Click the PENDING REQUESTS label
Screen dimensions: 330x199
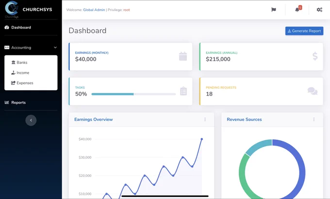(221, 87)
